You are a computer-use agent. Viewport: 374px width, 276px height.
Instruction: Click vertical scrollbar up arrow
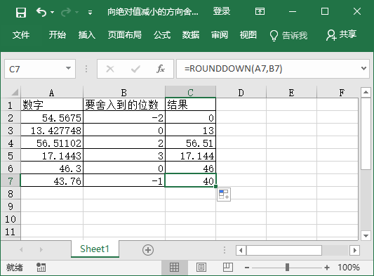[366, 92]
